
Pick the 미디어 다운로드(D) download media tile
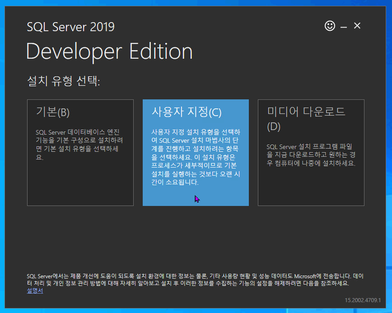pos(311,153)
